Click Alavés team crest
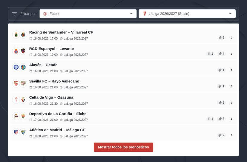The image size is (247, 162). pos(16,67)
